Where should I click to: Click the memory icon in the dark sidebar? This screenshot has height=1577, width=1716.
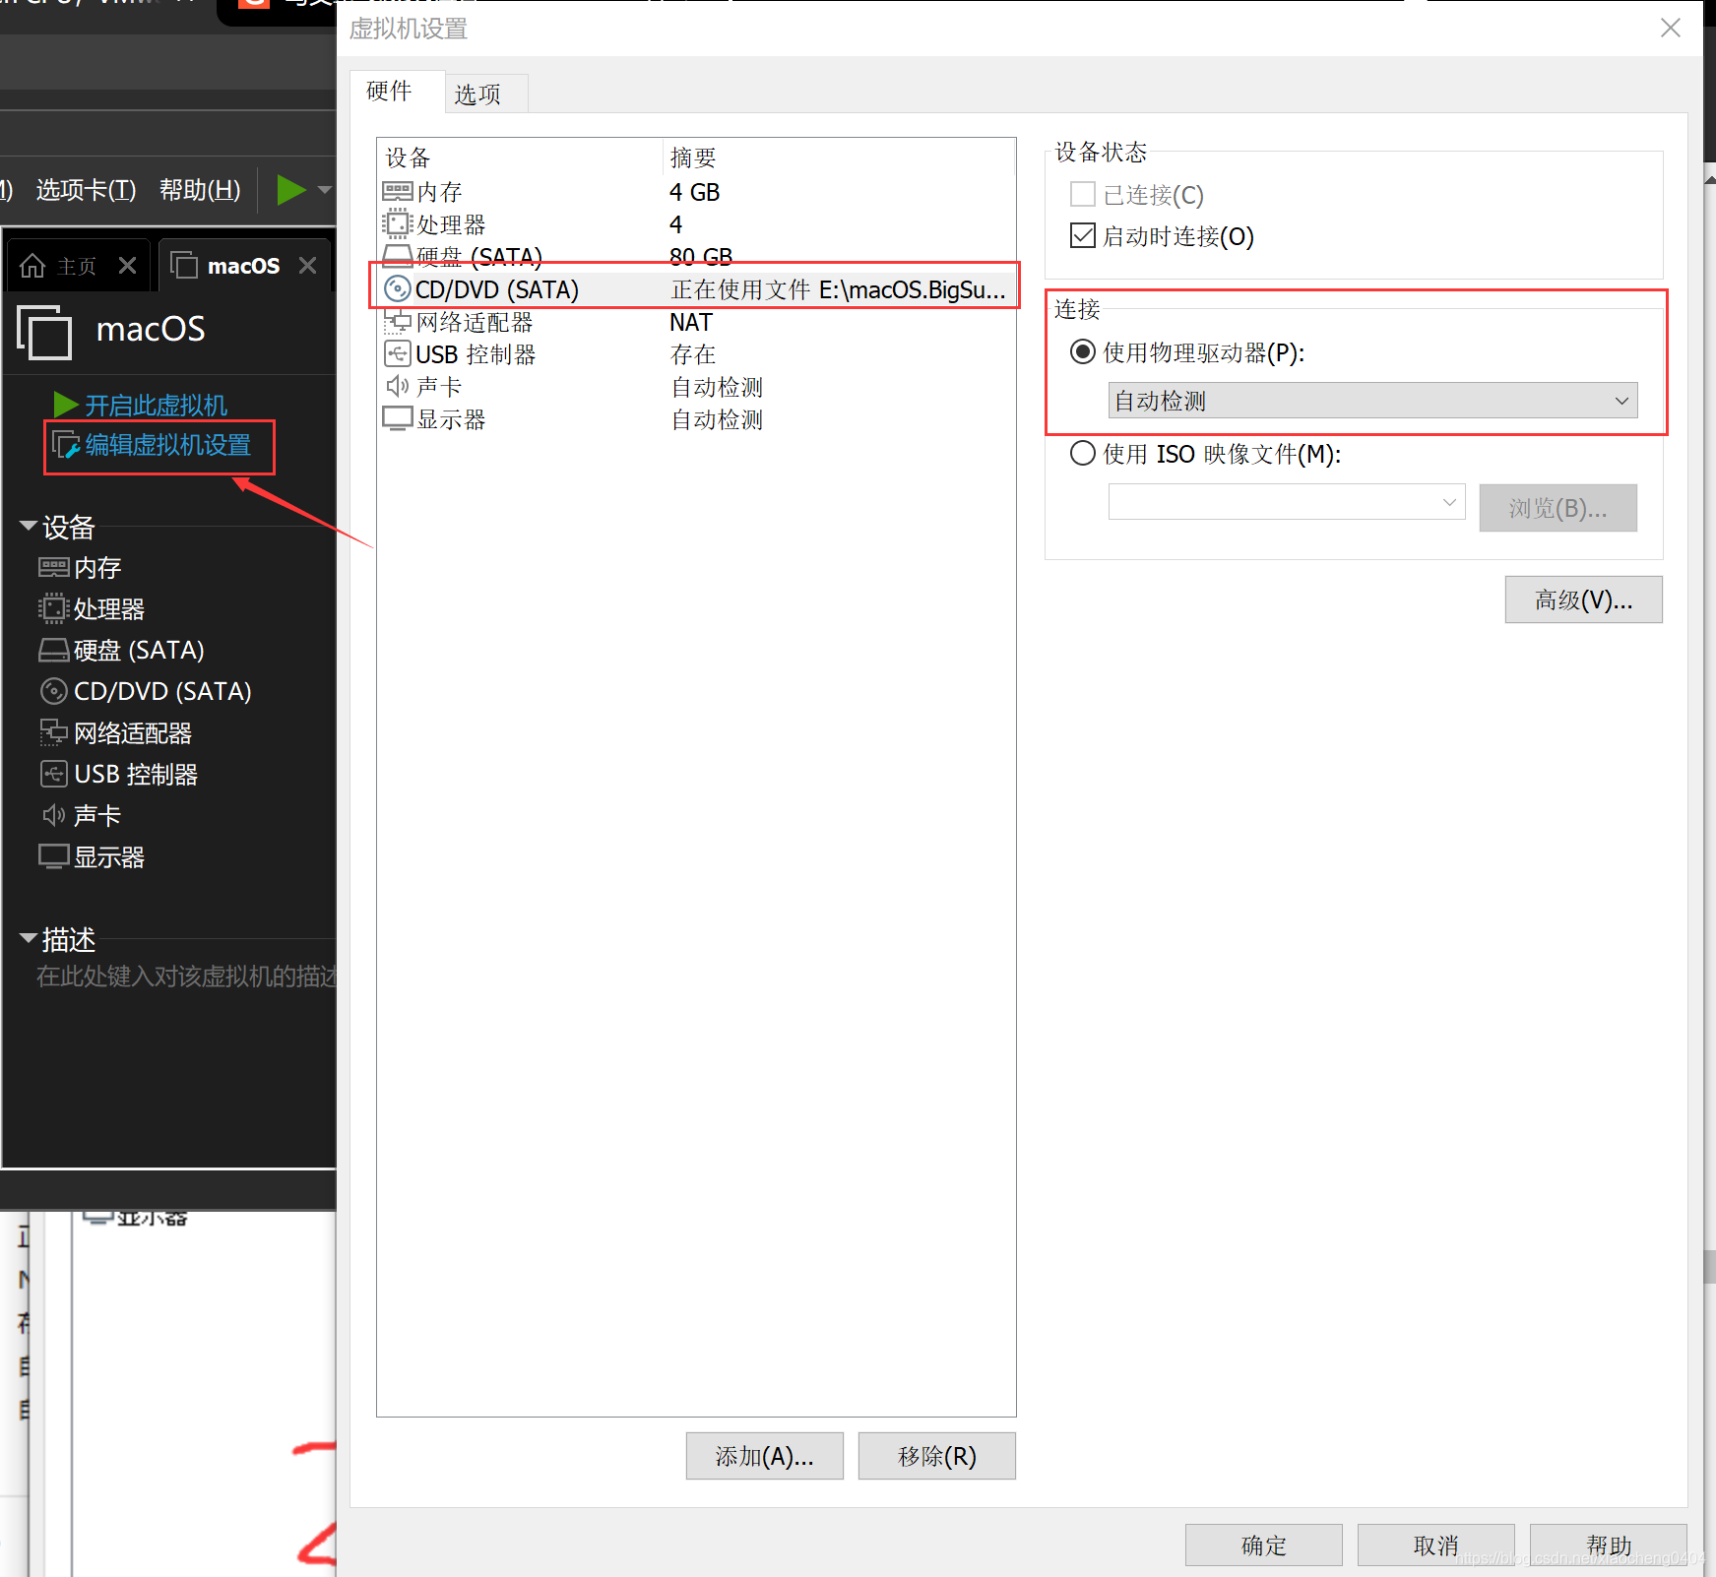pyautogui.click(x=53, y=568)
